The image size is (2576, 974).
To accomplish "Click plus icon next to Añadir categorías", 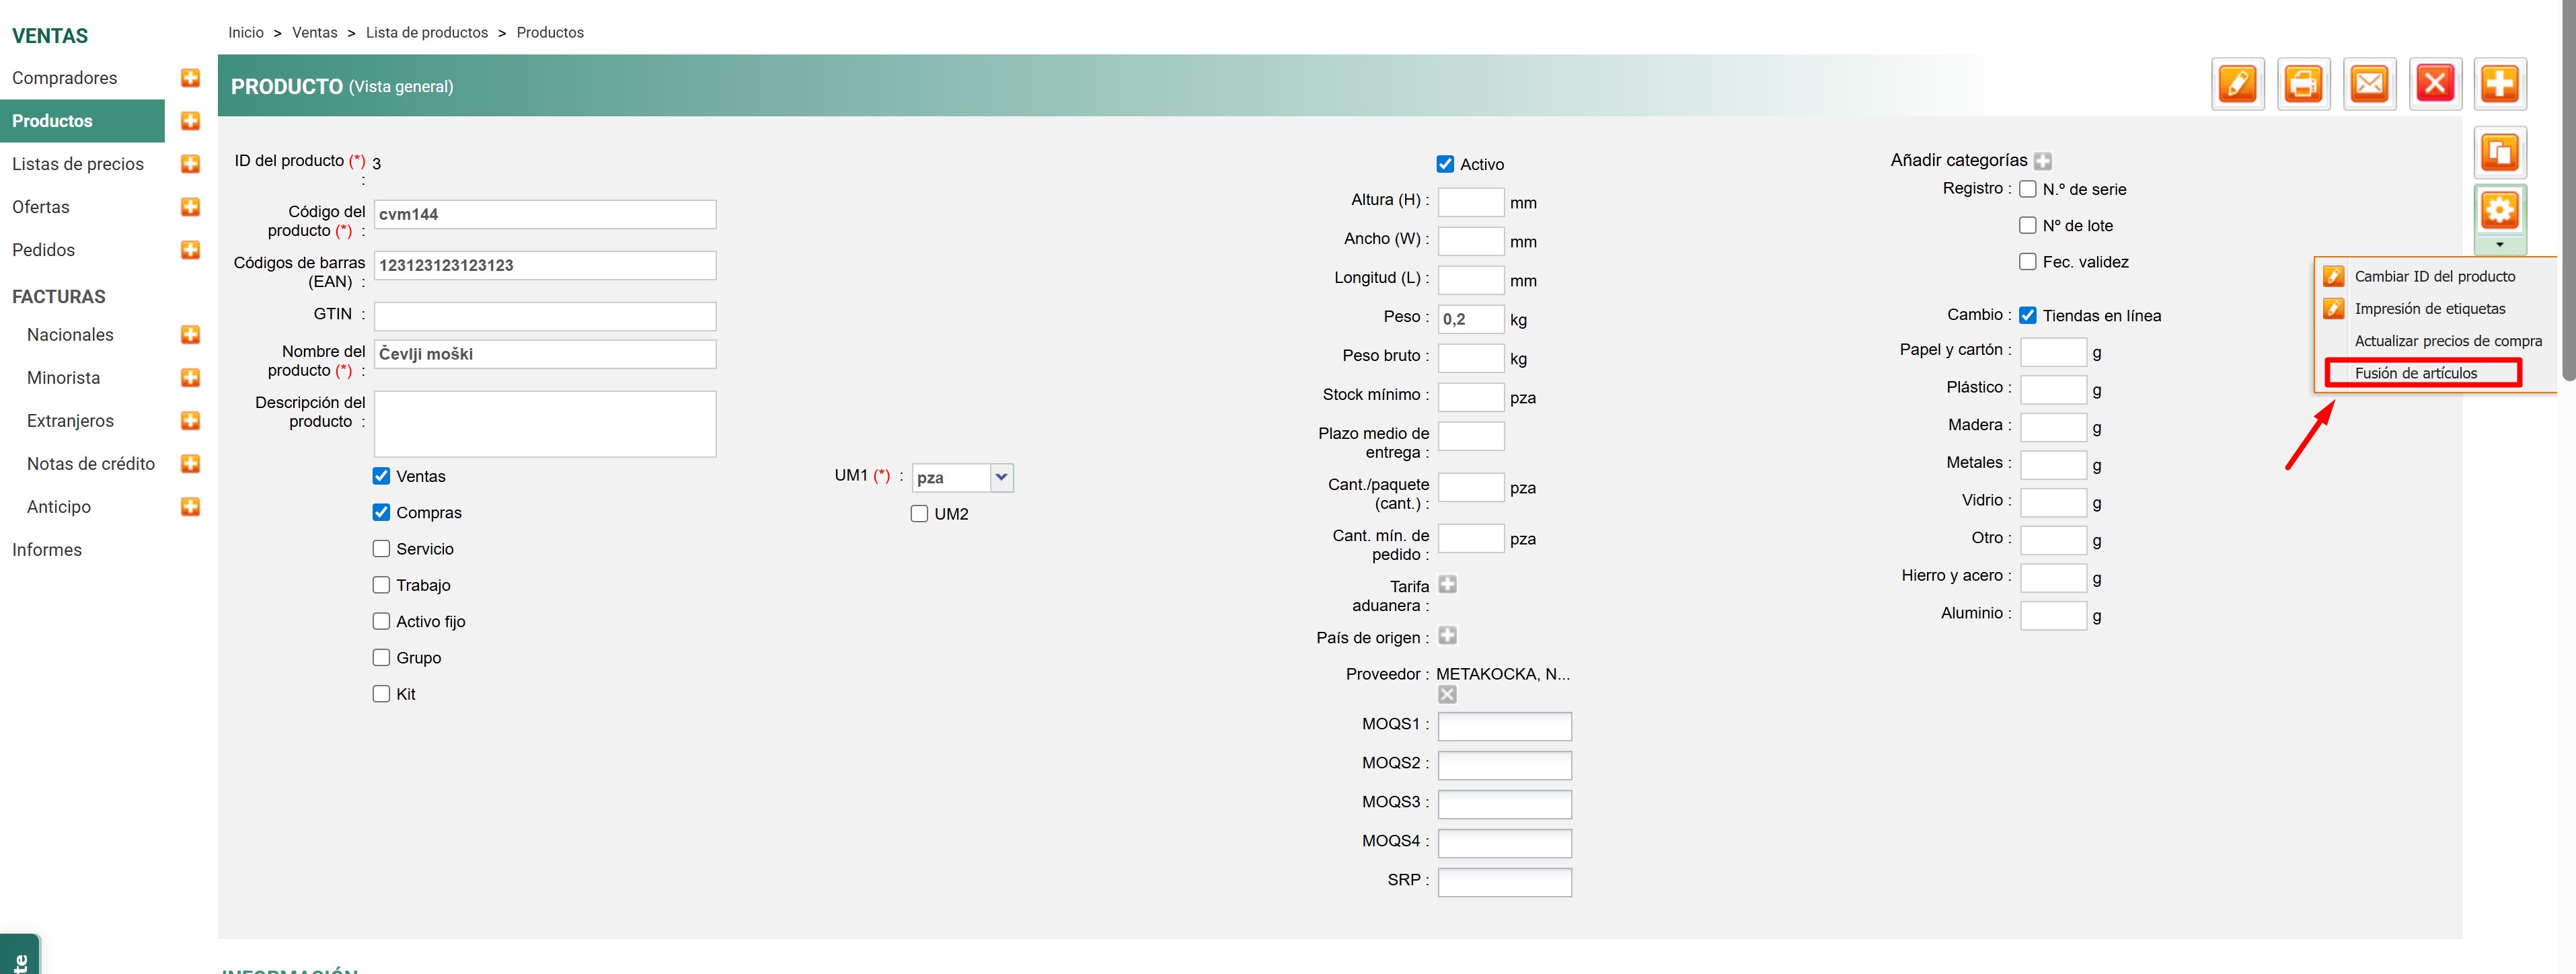I will point(2043,161).
